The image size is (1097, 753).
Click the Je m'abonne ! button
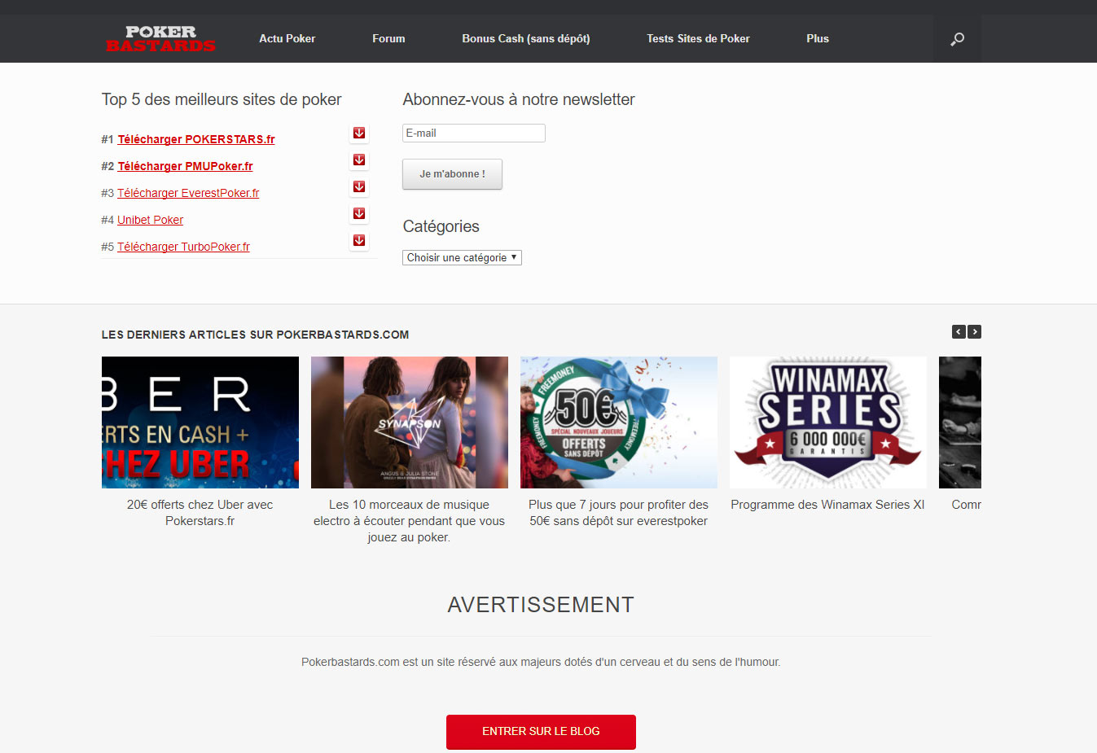pos(452,174)
